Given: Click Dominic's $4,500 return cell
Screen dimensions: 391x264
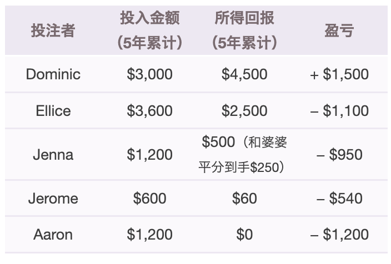Looking at the screenshot, I should (244, 74).
